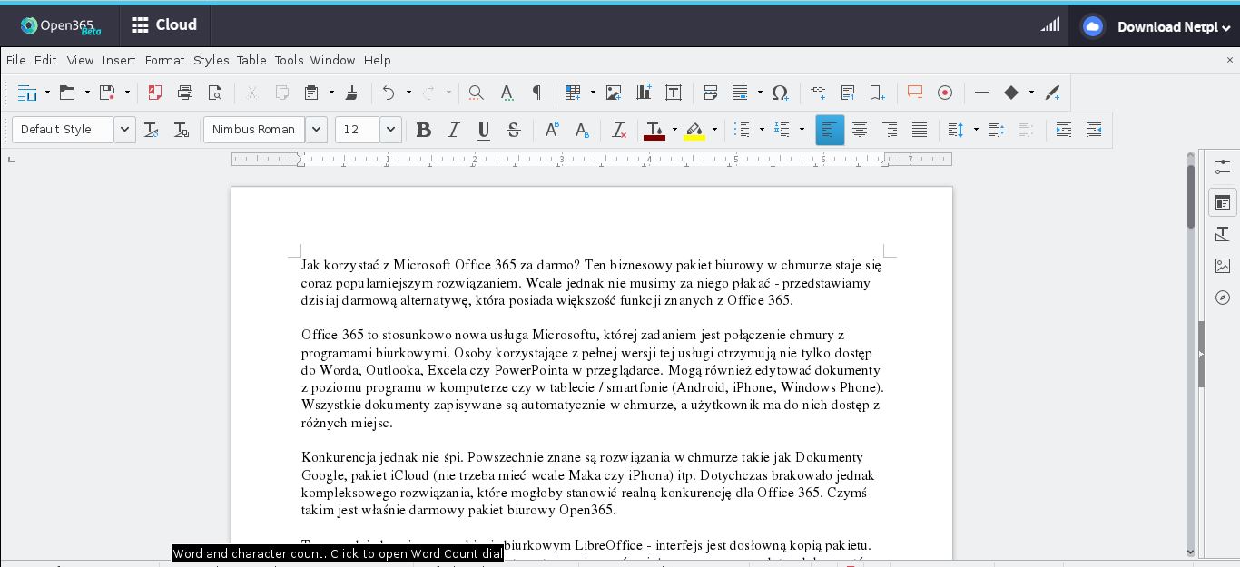Open the Edit menu
Viewport: 1240px width, 567px height.
pos(45,60)
